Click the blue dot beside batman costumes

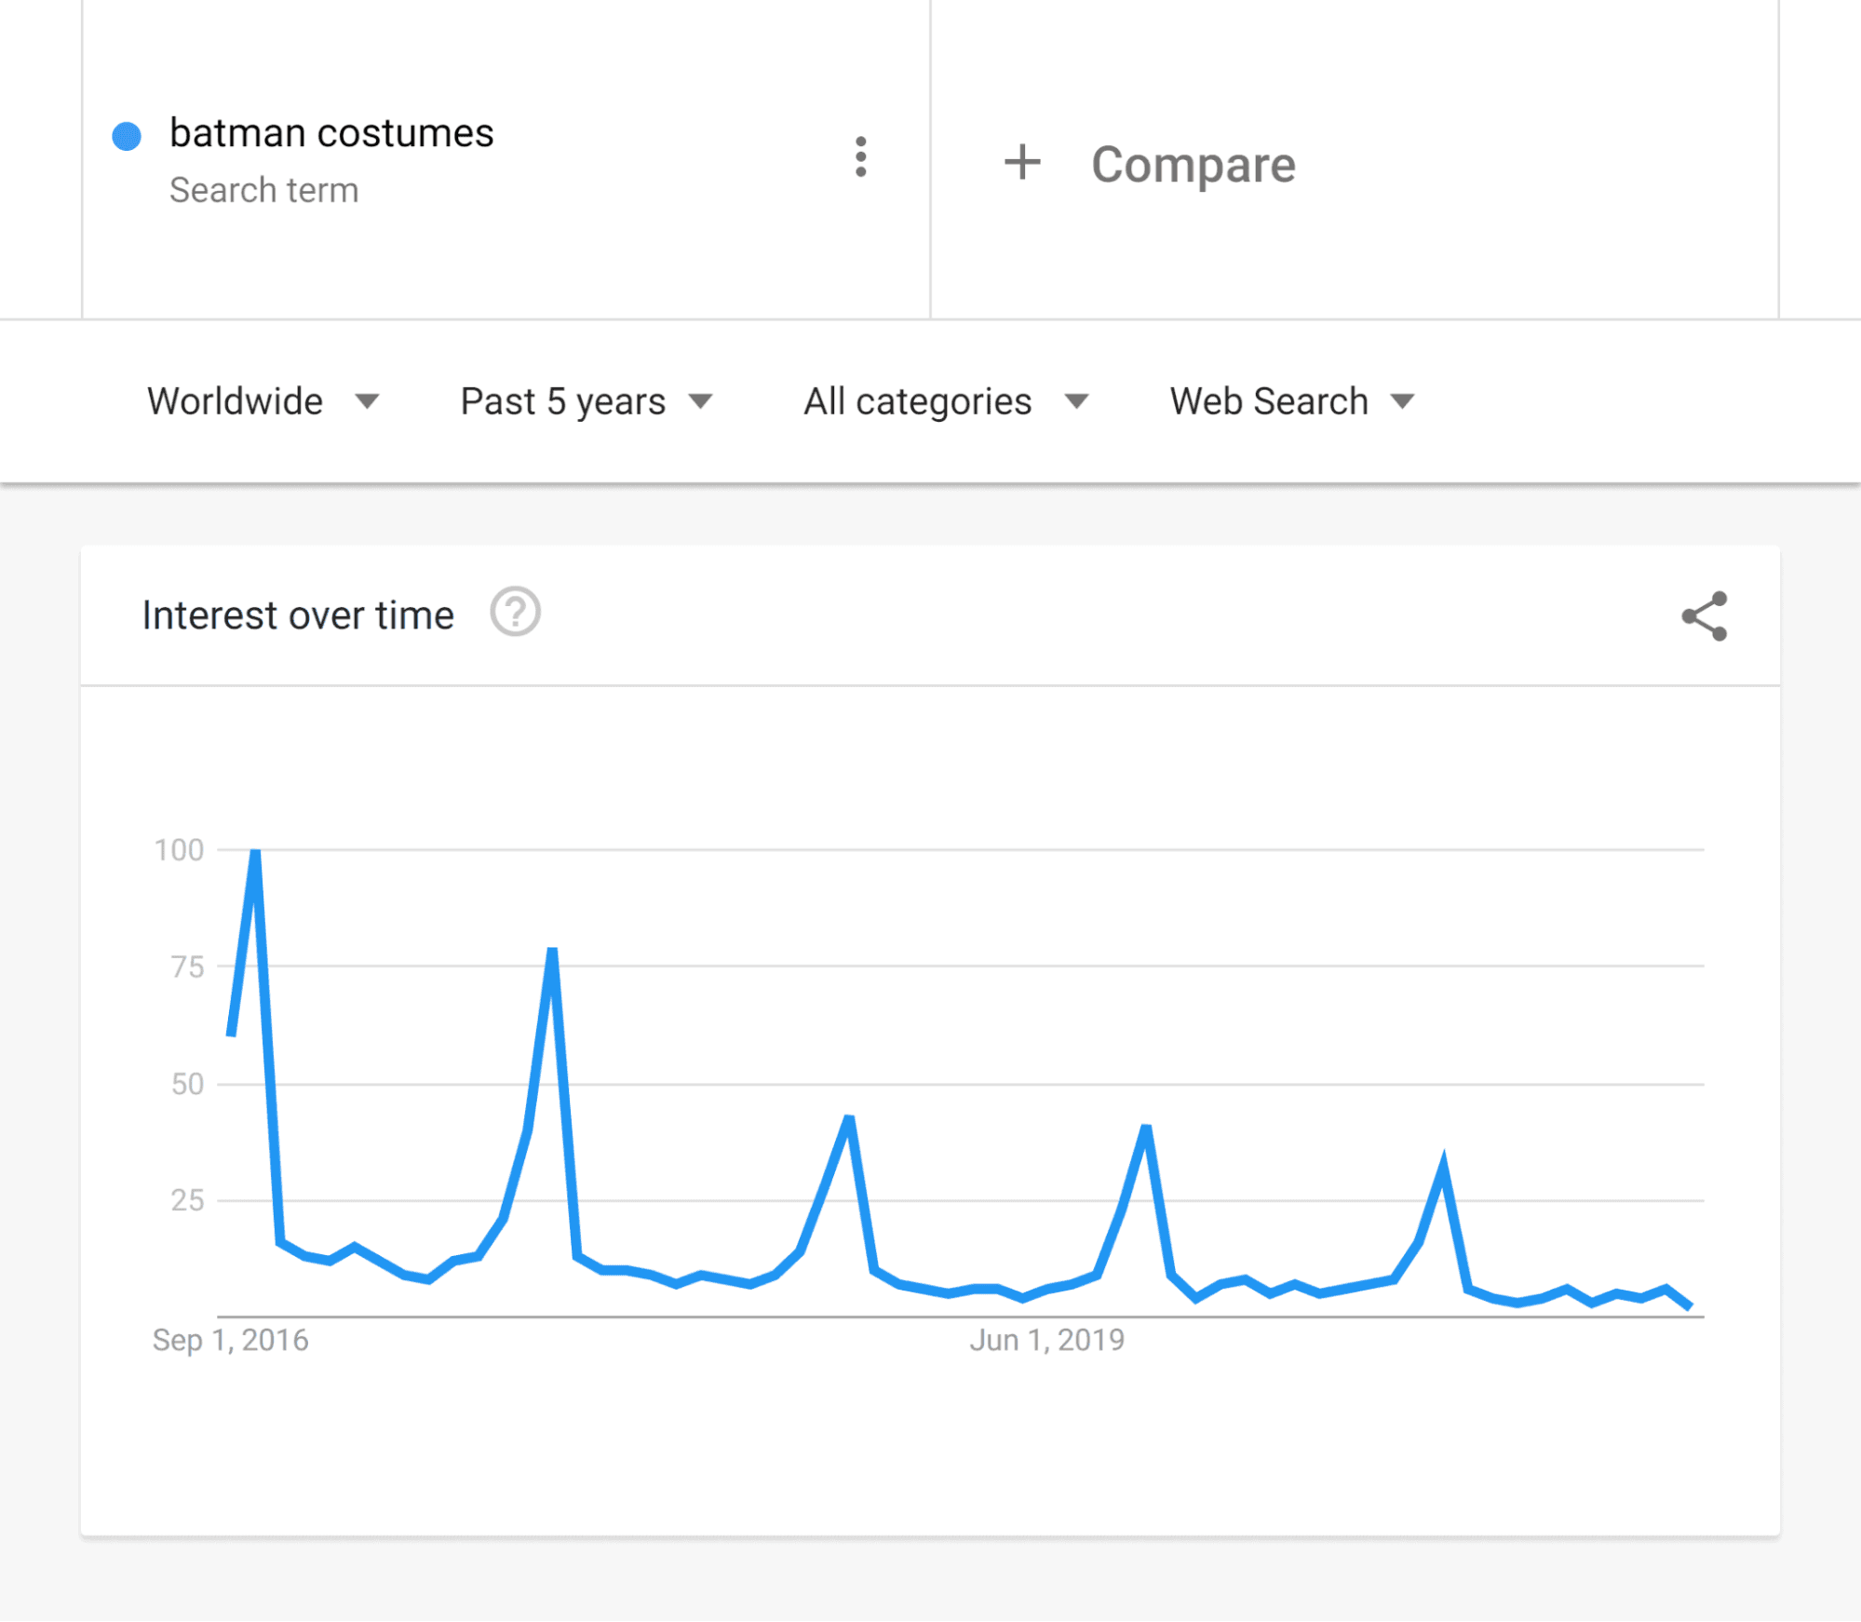[127, 136]
